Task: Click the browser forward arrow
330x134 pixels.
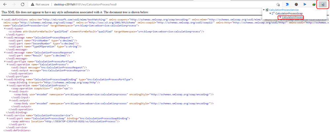Action: coord(14,4)
